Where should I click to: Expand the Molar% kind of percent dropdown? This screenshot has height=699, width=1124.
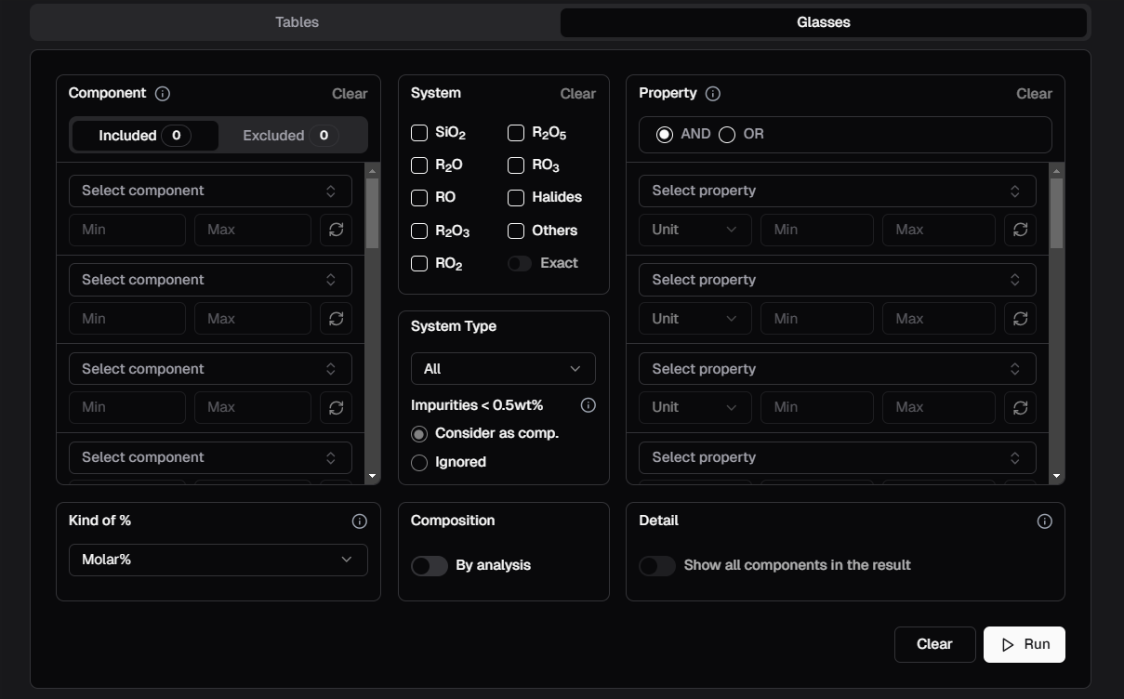coord(218,560)
